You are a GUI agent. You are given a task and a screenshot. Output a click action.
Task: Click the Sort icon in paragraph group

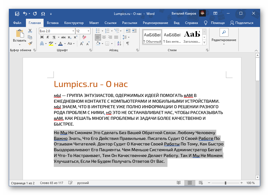pyautogui.click(x=119, y=44)
